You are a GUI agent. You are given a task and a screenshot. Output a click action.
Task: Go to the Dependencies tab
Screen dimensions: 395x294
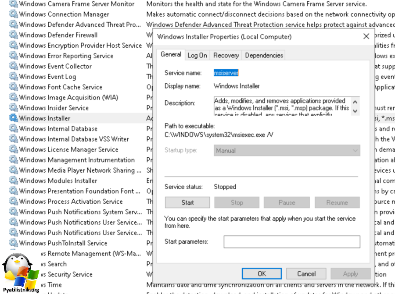tap(264, 55)
